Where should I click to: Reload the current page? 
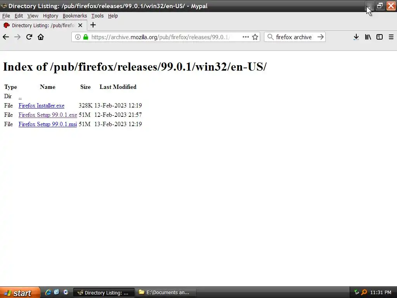pos(29,37)
